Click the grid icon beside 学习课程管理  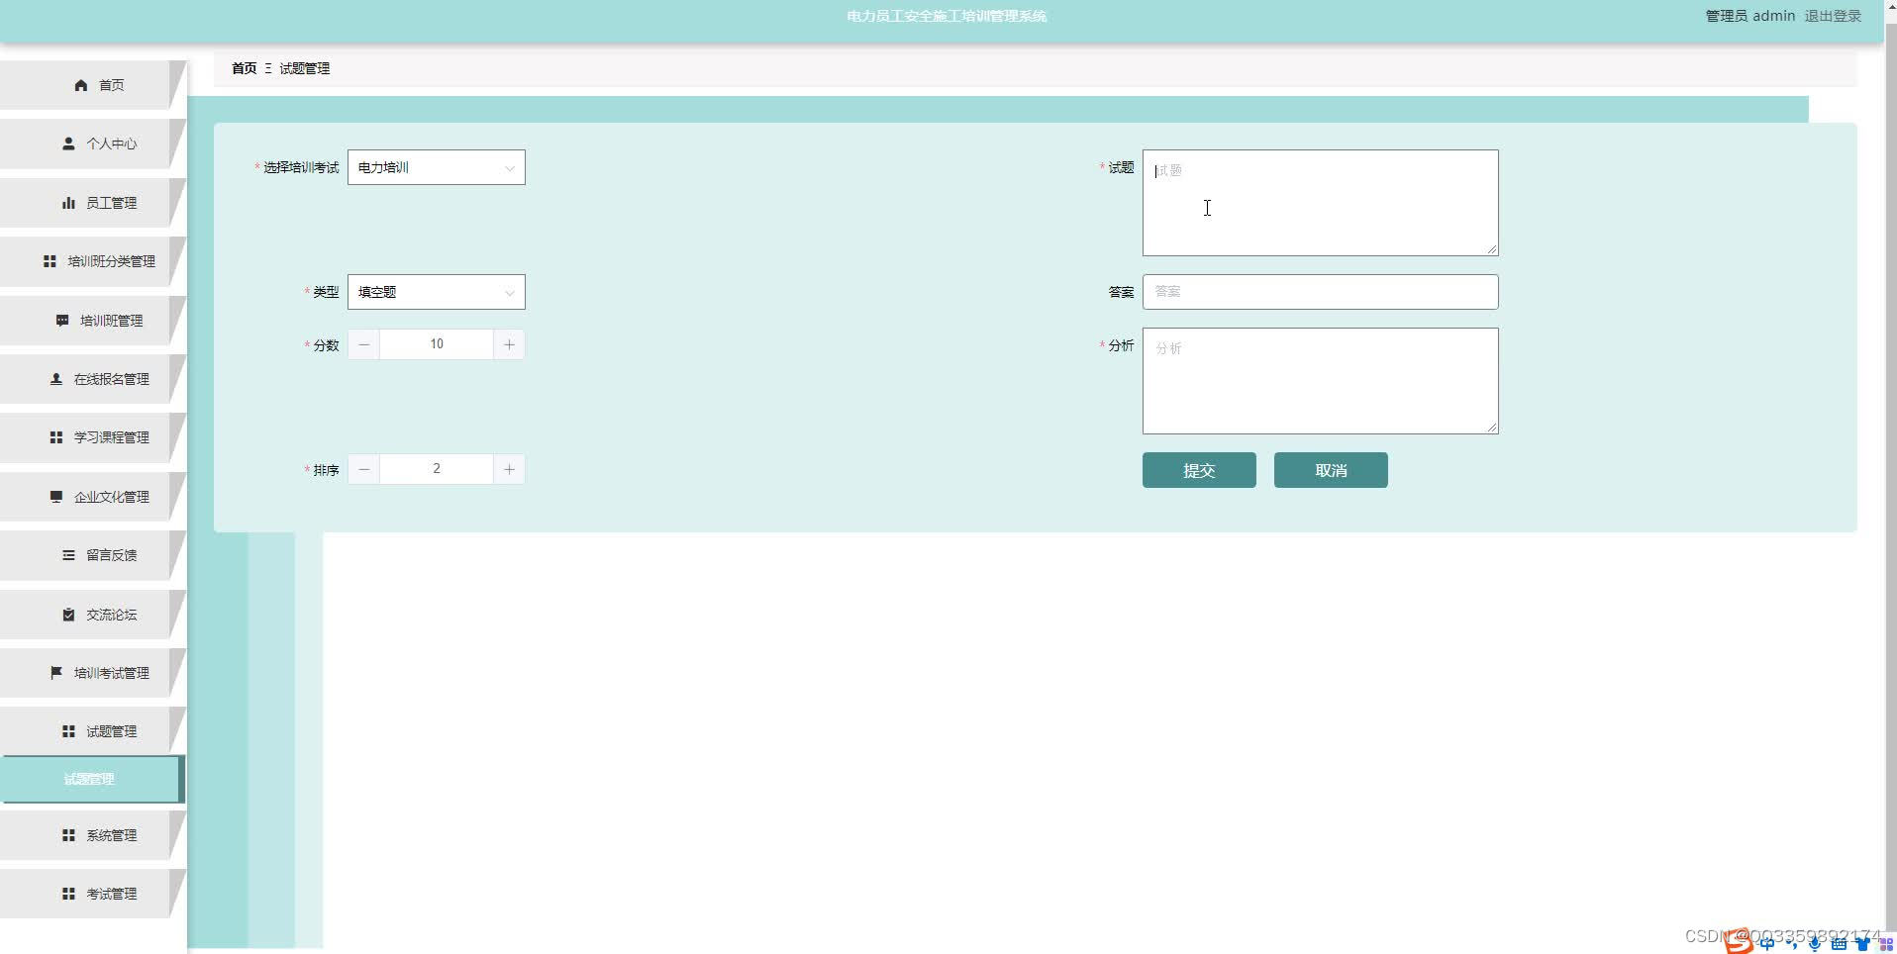coord(56,437)
